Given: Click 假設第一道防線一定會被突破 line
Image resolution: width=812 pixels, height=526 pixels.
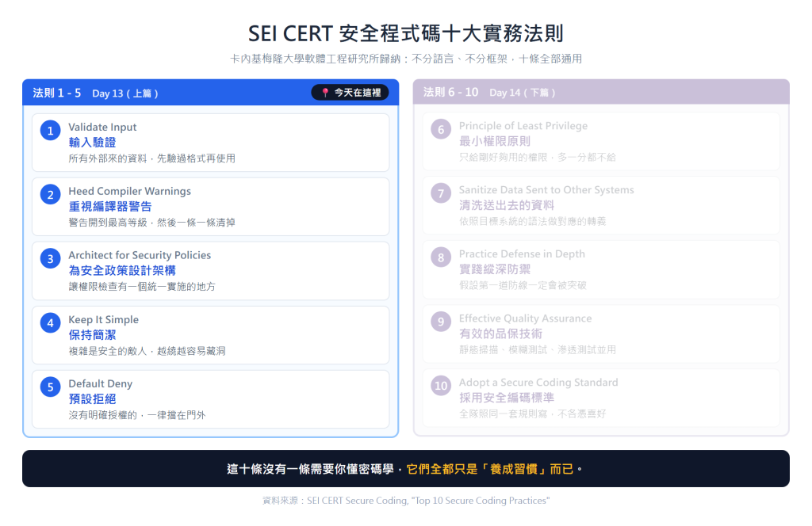Looking at the screenshot, I should (x=523, y=285).
